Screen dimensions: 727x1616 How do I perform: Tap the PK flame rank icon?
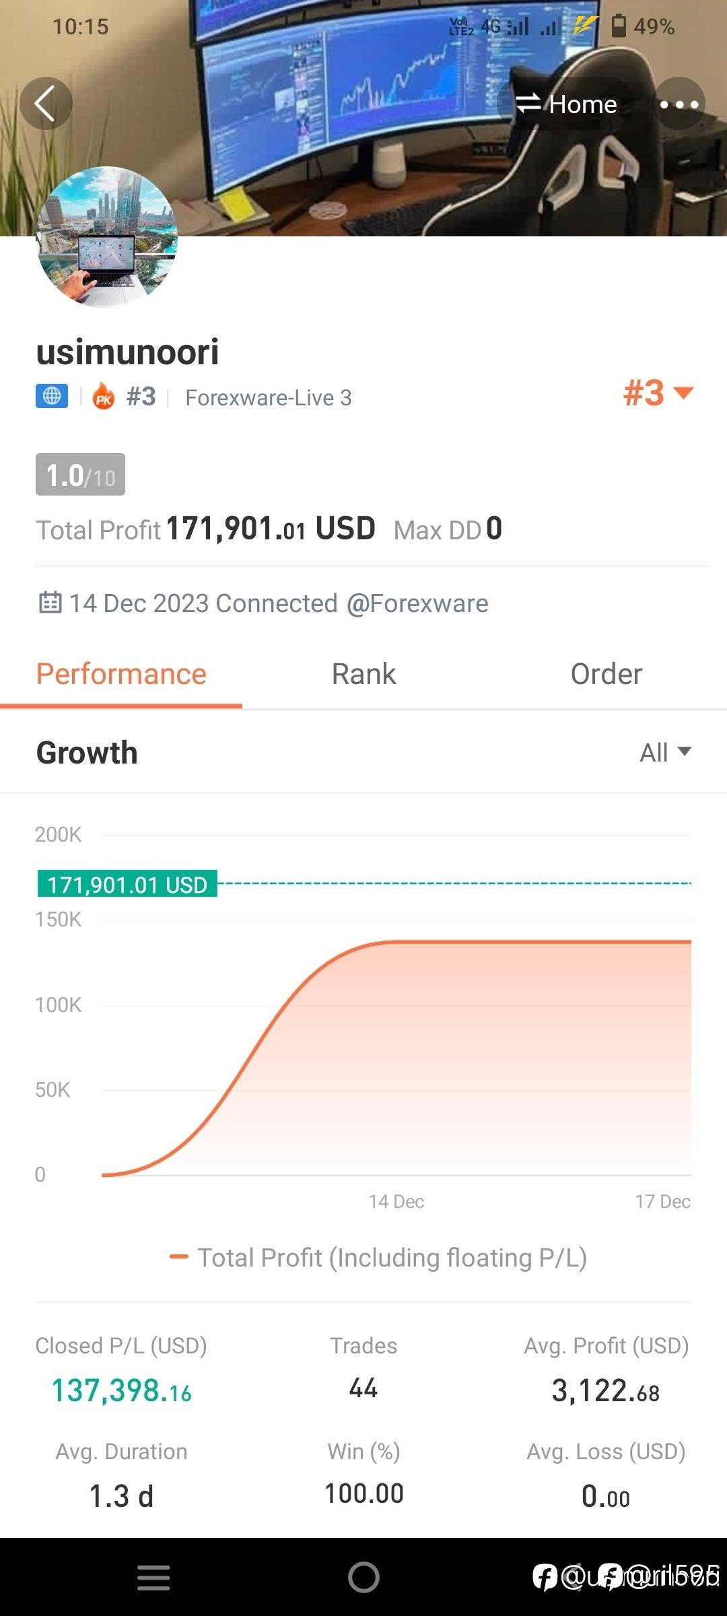click(104, 397)
